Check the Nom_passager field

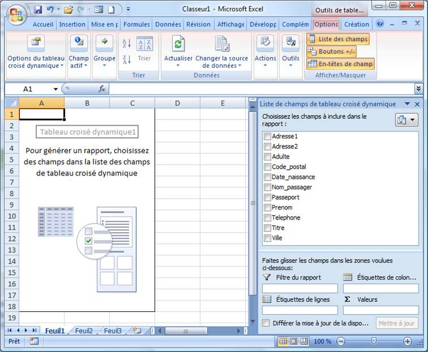[267, 187]
